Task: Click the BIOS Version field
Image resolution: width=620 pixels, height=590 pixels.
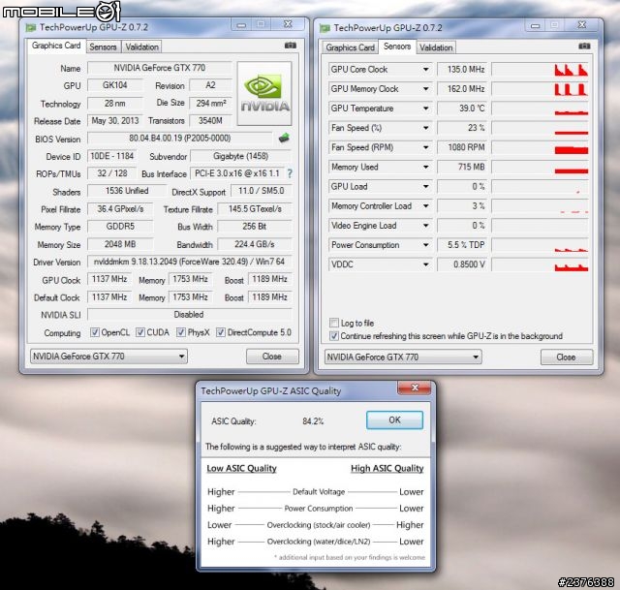Action: (180, 138)
